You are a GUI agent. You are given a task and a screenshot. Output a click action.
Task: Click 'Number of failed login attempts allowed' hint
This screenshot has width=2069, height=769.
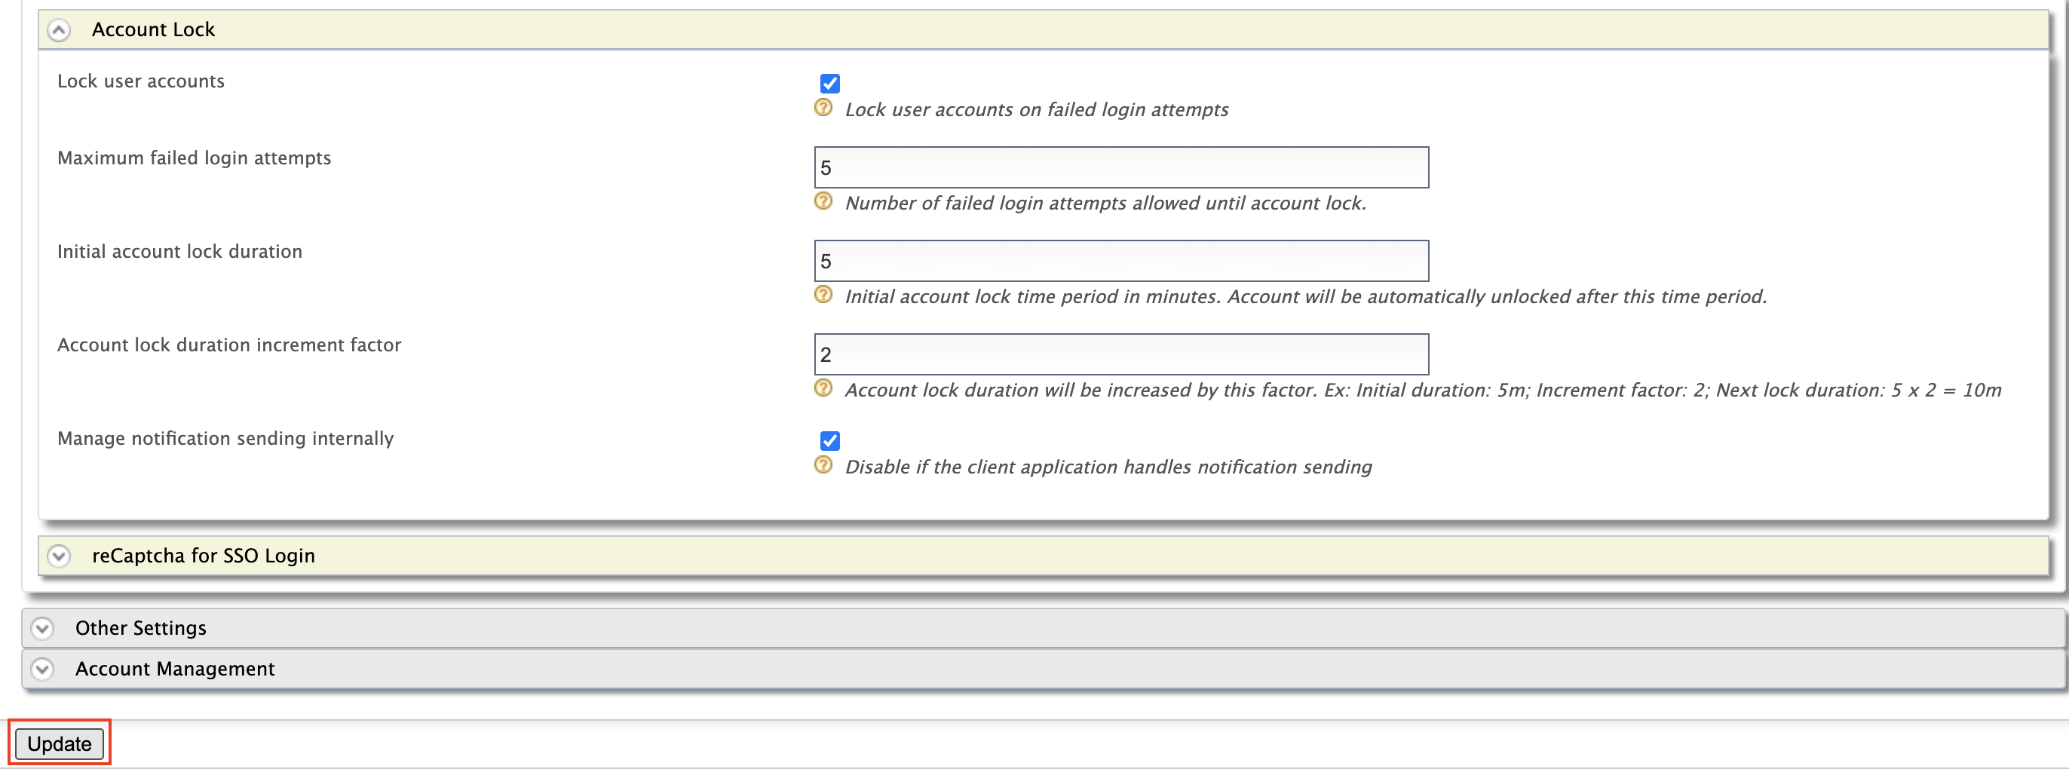coord(1105,203)
